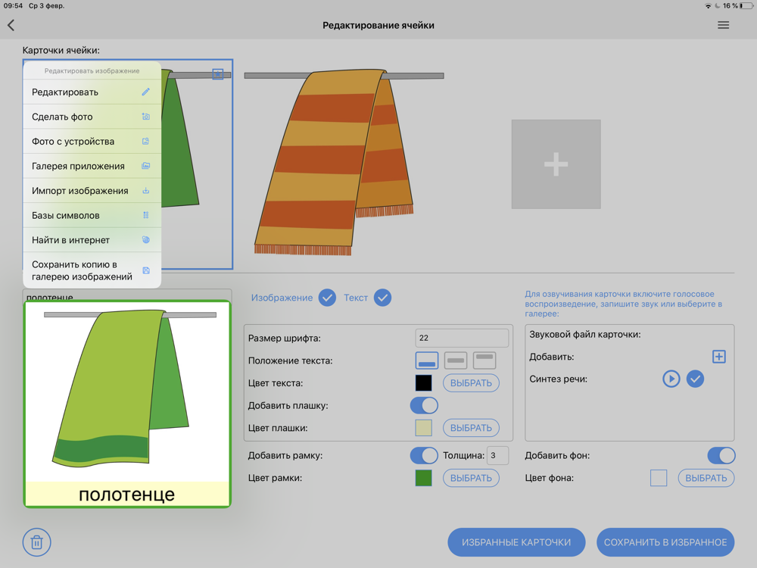This screenshot has height=568, width=757.
Task: Open the hamburger menu
Action: (723, 25)
